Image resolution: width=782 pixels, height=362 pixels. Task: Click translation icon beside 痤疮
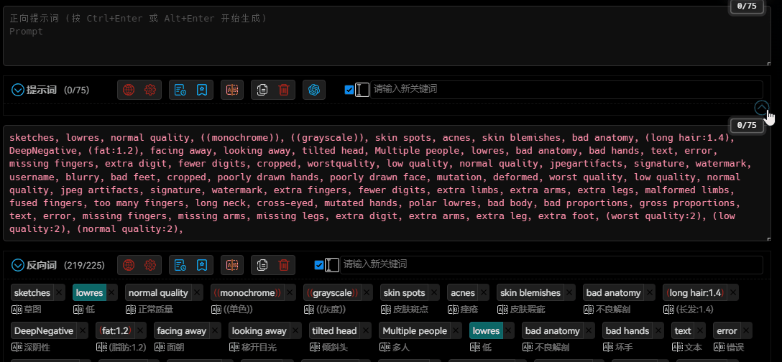(454, 310)
